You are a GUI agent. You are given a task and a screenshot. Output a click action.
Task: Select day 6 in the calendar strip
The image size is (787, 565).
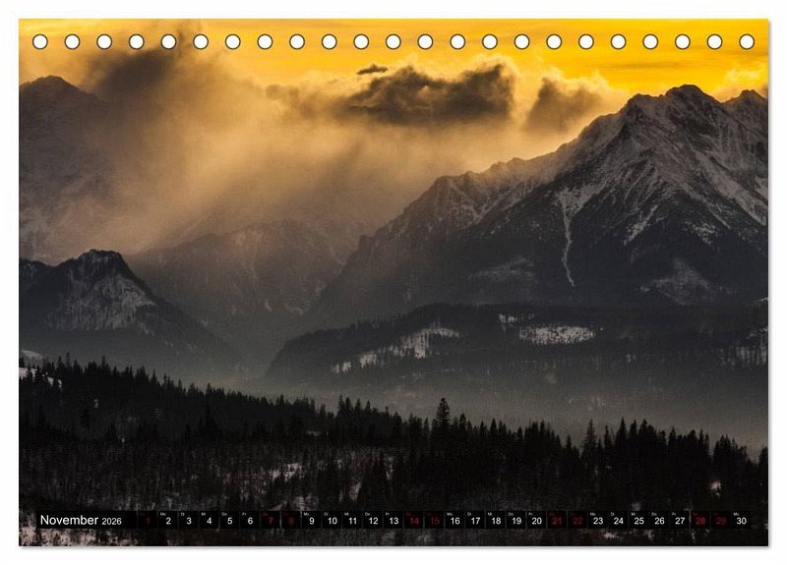click(x=250, y=520)
